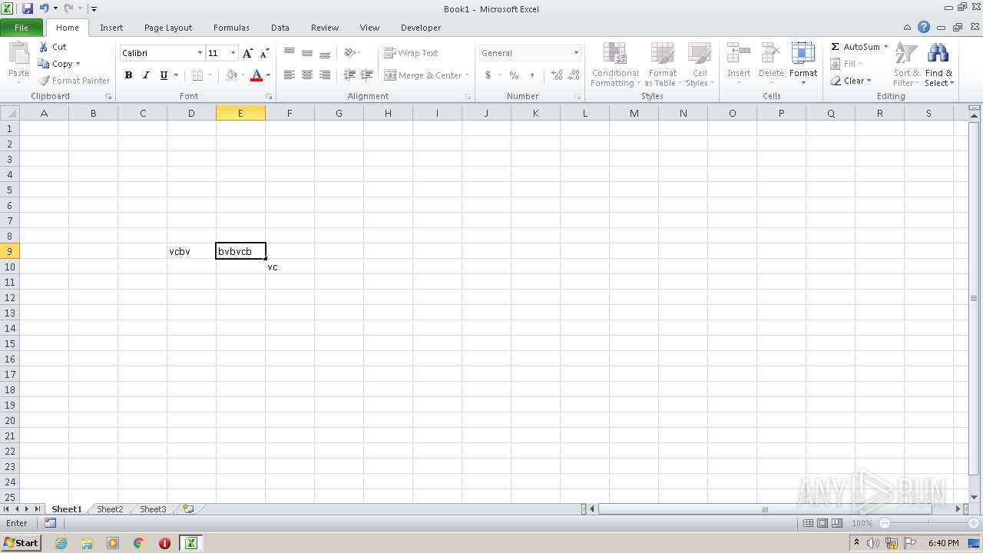
Task: Switch to the Insert tab
Action: [111, 28]
